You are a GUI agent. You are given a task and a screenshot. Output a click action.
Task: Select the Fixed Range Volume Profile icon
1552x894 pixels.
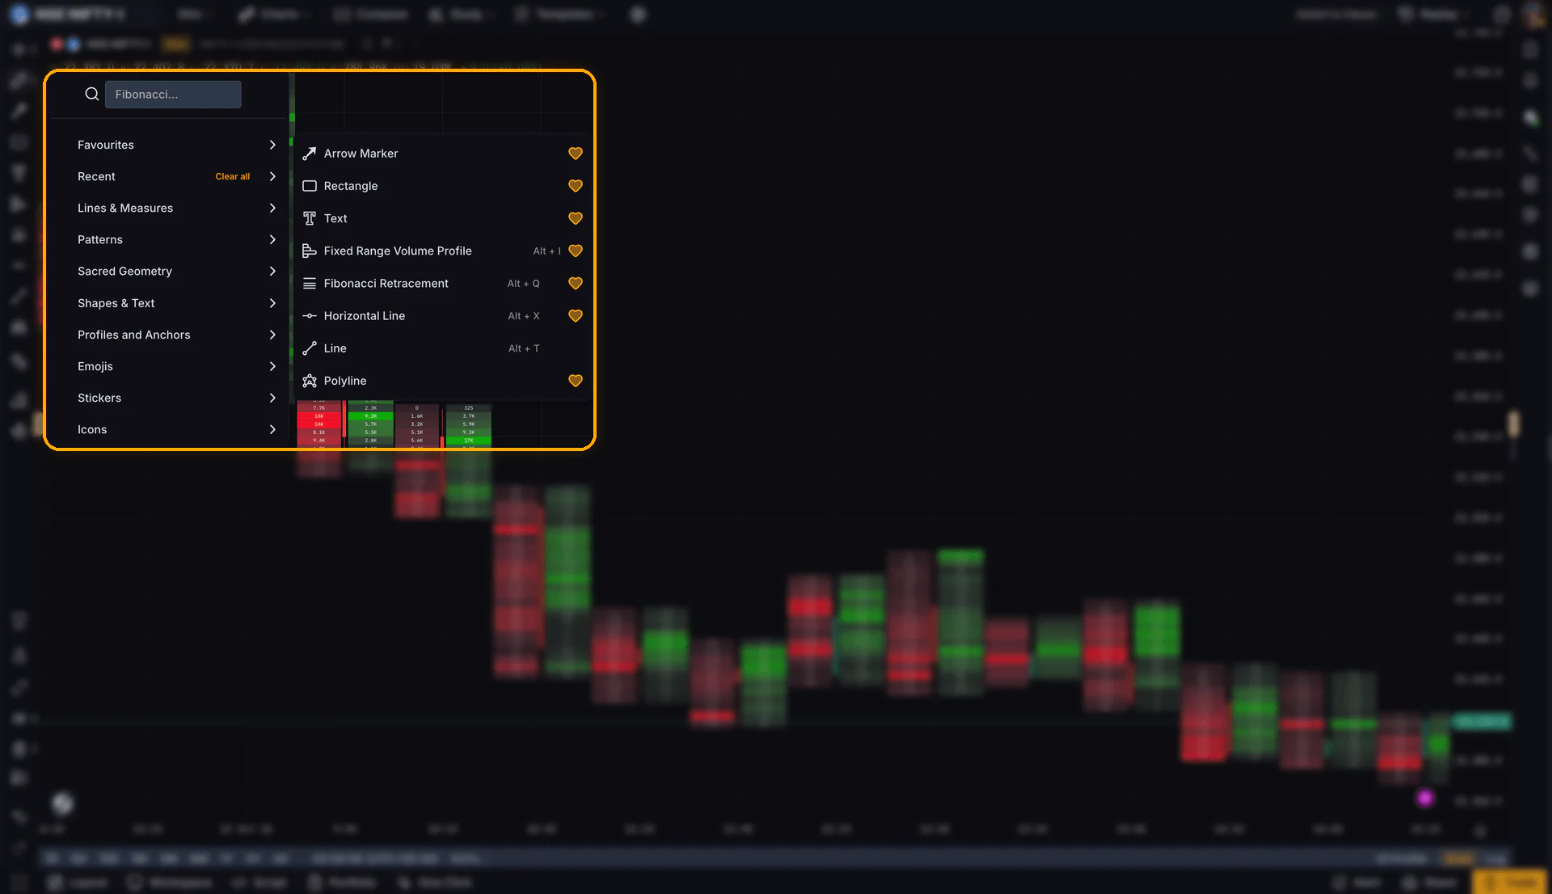click(x=309, y=251)
